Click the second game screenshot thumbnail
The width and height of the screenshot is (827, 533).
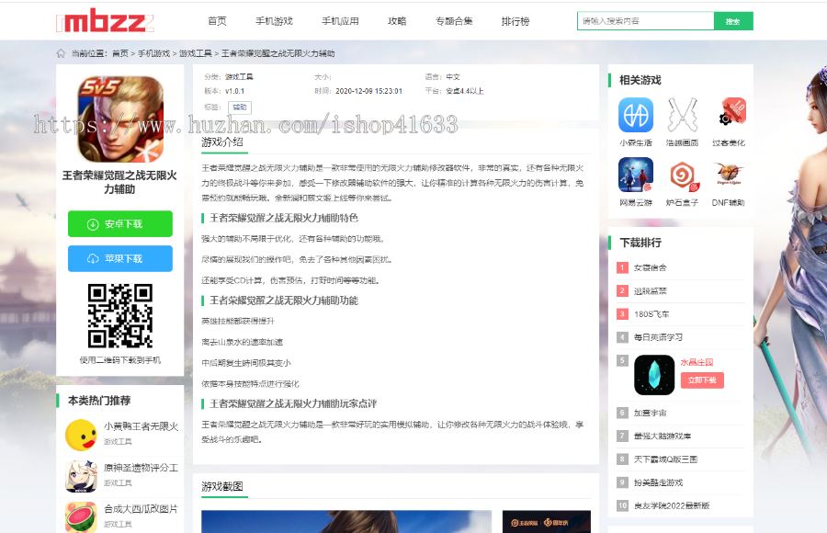pyautogui.click(x=547, y=521)
